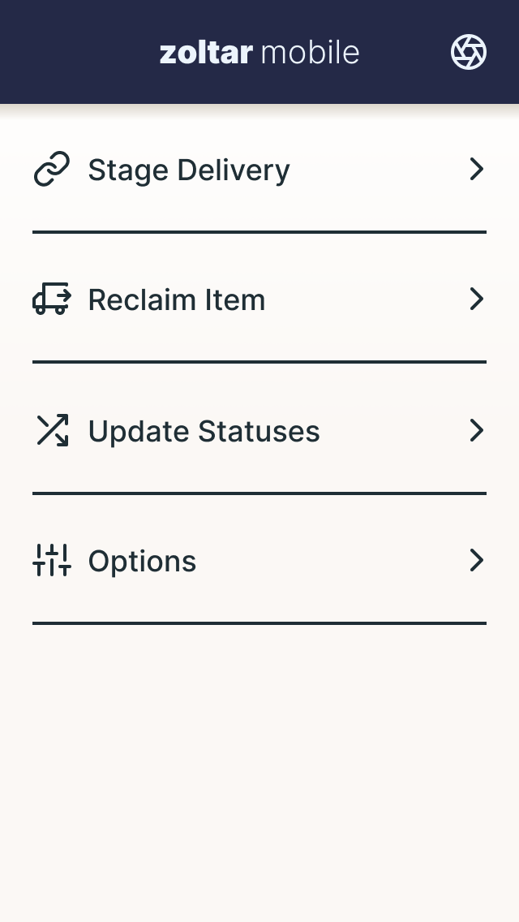Click the chain link icon beside Stage Delivery
The image size is (519, 922).
click(52, 170)
